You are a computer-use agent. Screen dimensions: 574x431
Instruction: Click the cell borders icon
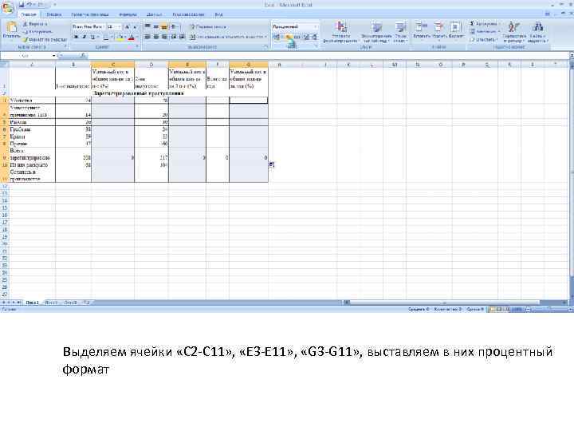pyautogui.click(x=106, y=37)
